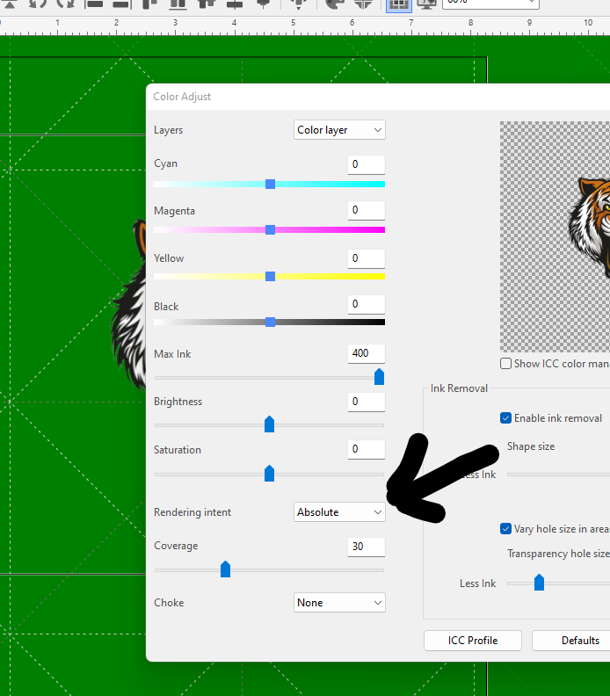
Task: Uncheck Enable ink removal
Action: coord(505,418)
